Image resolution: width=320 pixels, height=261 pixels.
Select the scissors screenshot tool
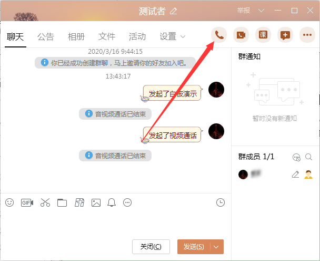pyautogui.click(x=45, y=202)
